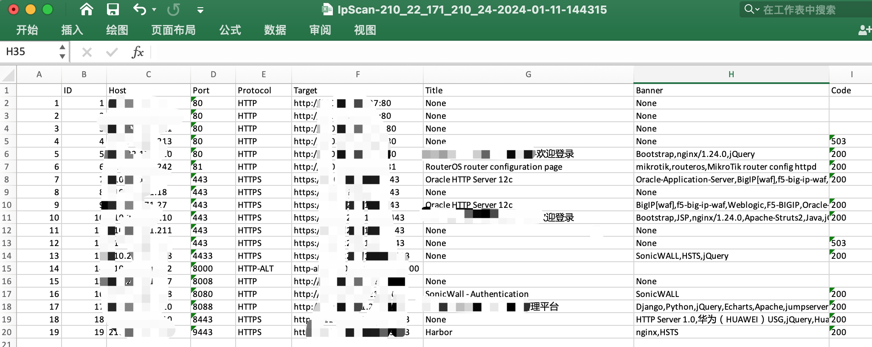Switch to the 绘图 ribbon tab
This screenshot has width=872, height=347.
pyautogui.click(x=117, y=30)
